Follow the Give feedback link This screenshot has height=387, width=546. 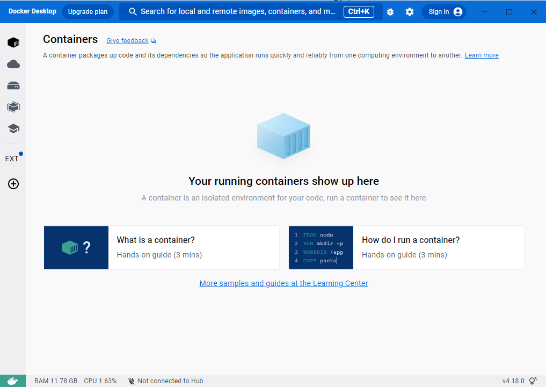[x=127, y=41]
